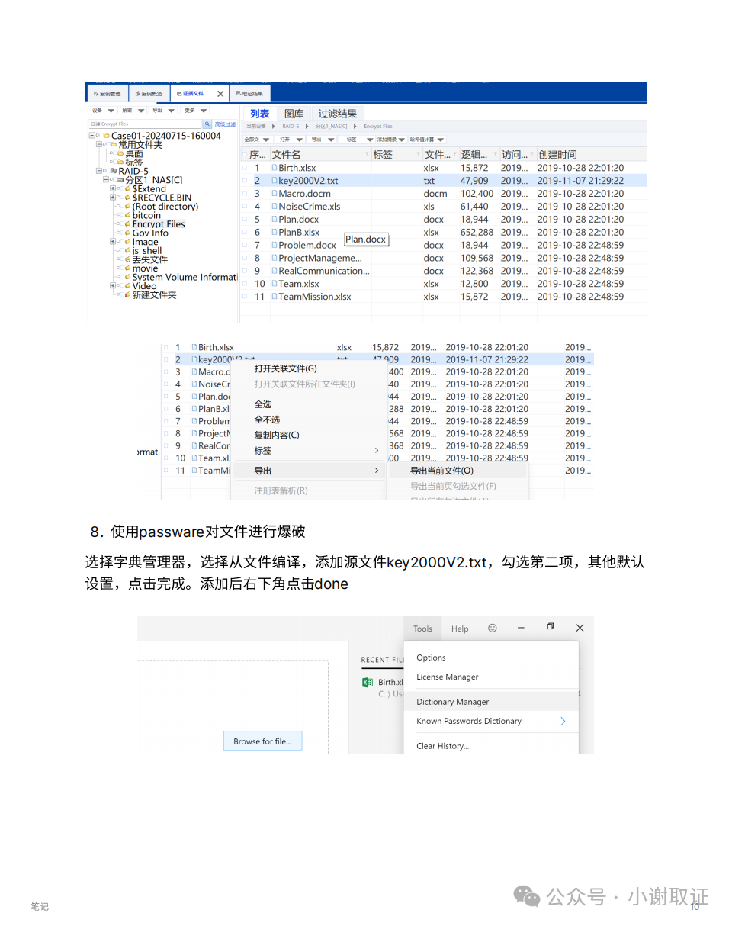Click file icon beside Macro.docm in top list
732x926 pixels.
(274, 194)
